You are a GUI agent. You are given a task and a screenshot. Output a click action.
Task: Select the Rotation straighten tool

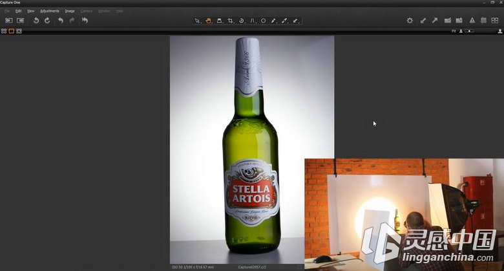coord(242,21)
